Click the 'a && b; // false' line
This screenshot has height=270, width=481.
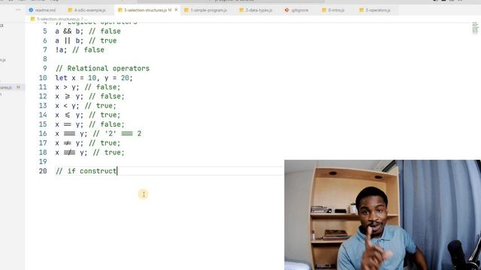point(88,31)
